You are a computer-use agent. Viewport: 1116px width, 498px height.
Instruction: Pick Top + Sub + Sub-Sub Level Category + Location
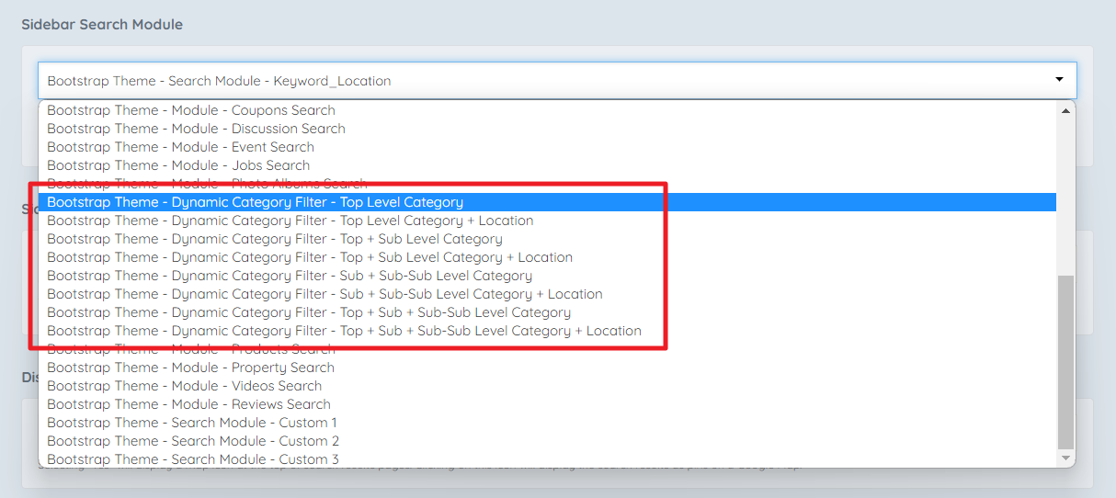548,331
